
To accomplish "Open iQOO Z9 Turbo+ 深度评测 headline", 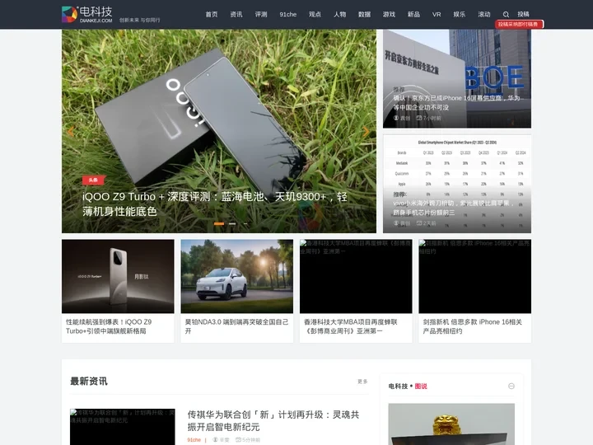I will (x=214, y=204).
